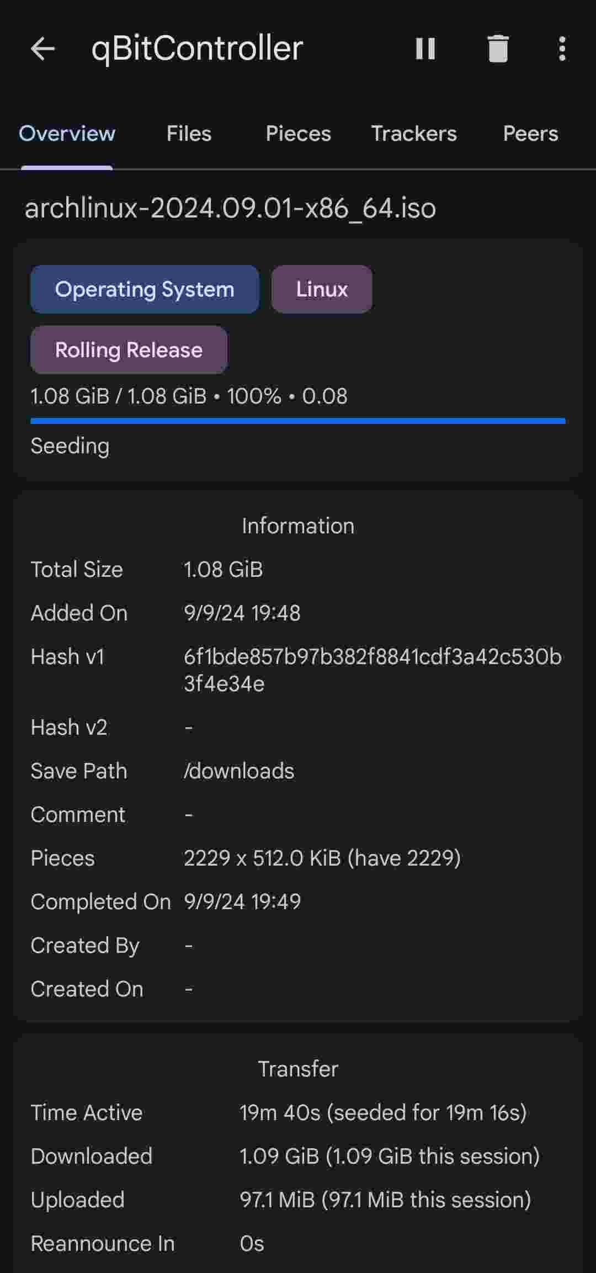596x1273 pixels.
Task: Open the Pieces tab
Action: [x=298, y=134]
